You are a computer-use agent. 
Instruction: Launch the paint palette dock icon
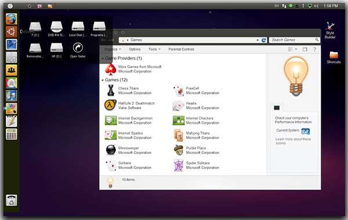pyautogui.click(x=12, y=109)
